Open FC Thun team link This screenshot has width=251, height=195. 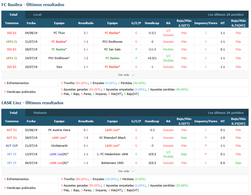59,33
